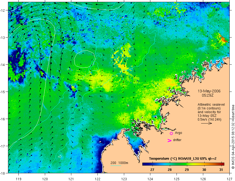Click the longitude axis label 125

[x=177, y=179]
